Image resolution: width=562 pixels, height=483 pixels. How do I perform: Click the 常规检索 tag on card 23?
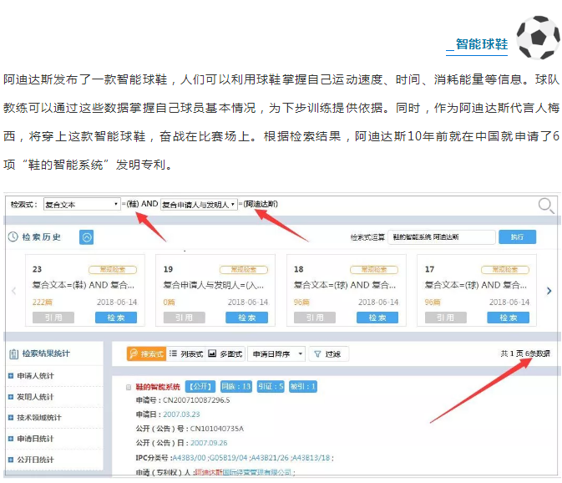click(x=113, y=270)
